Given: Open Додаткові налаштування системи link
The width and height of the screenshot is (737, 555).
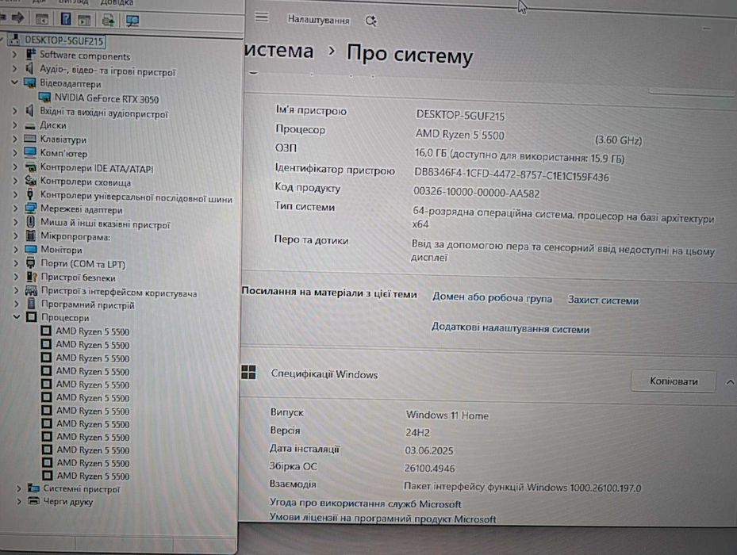Looking at the screenshot, I should 510,327.
